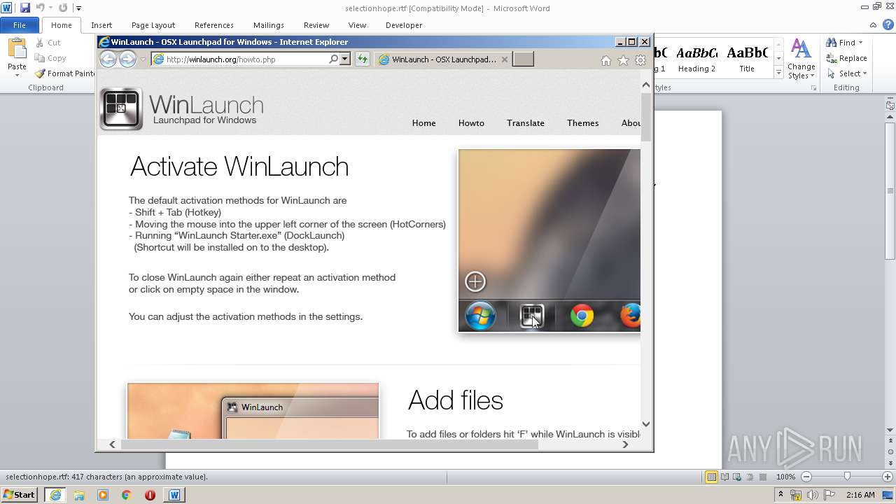Close the WinLaunch browser tab
Screen dimensions: 896x504
point(505,59)
